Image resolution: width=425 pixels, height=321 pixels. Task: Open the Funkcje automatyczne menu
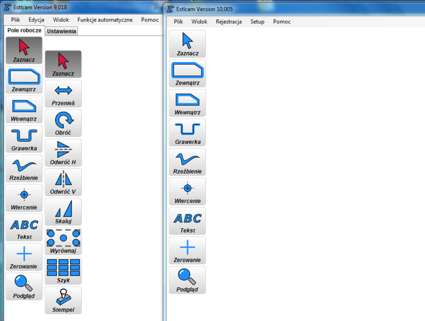tap(105, 20)
